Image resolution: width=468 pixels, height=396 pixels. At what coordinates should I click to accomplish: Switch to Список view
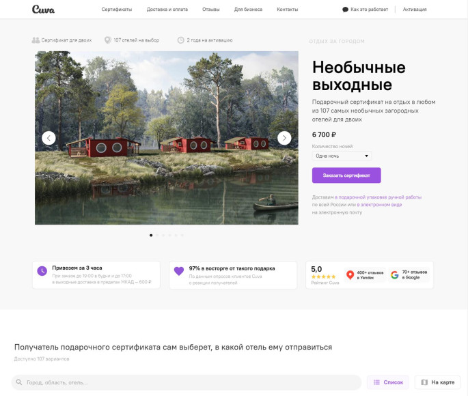pos(387,382)
